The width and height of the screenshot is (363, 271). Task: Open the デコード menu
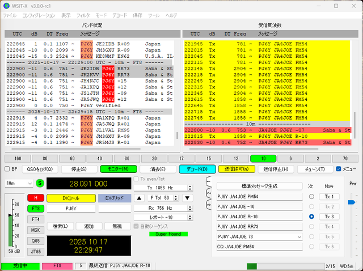coord(120,15)
